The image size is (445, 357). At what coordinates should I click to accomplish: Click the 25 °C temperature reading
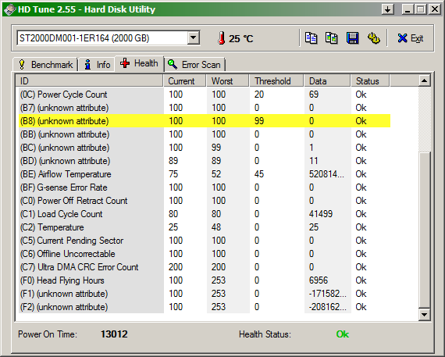[241, 38]
